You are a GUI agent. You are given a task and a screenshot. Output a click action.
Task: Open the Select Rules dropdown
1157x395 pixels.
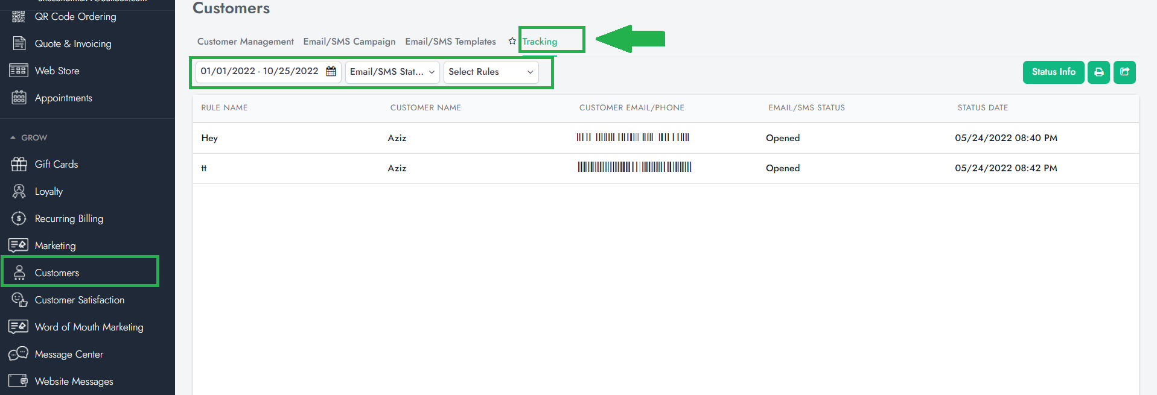coord(490,72)
